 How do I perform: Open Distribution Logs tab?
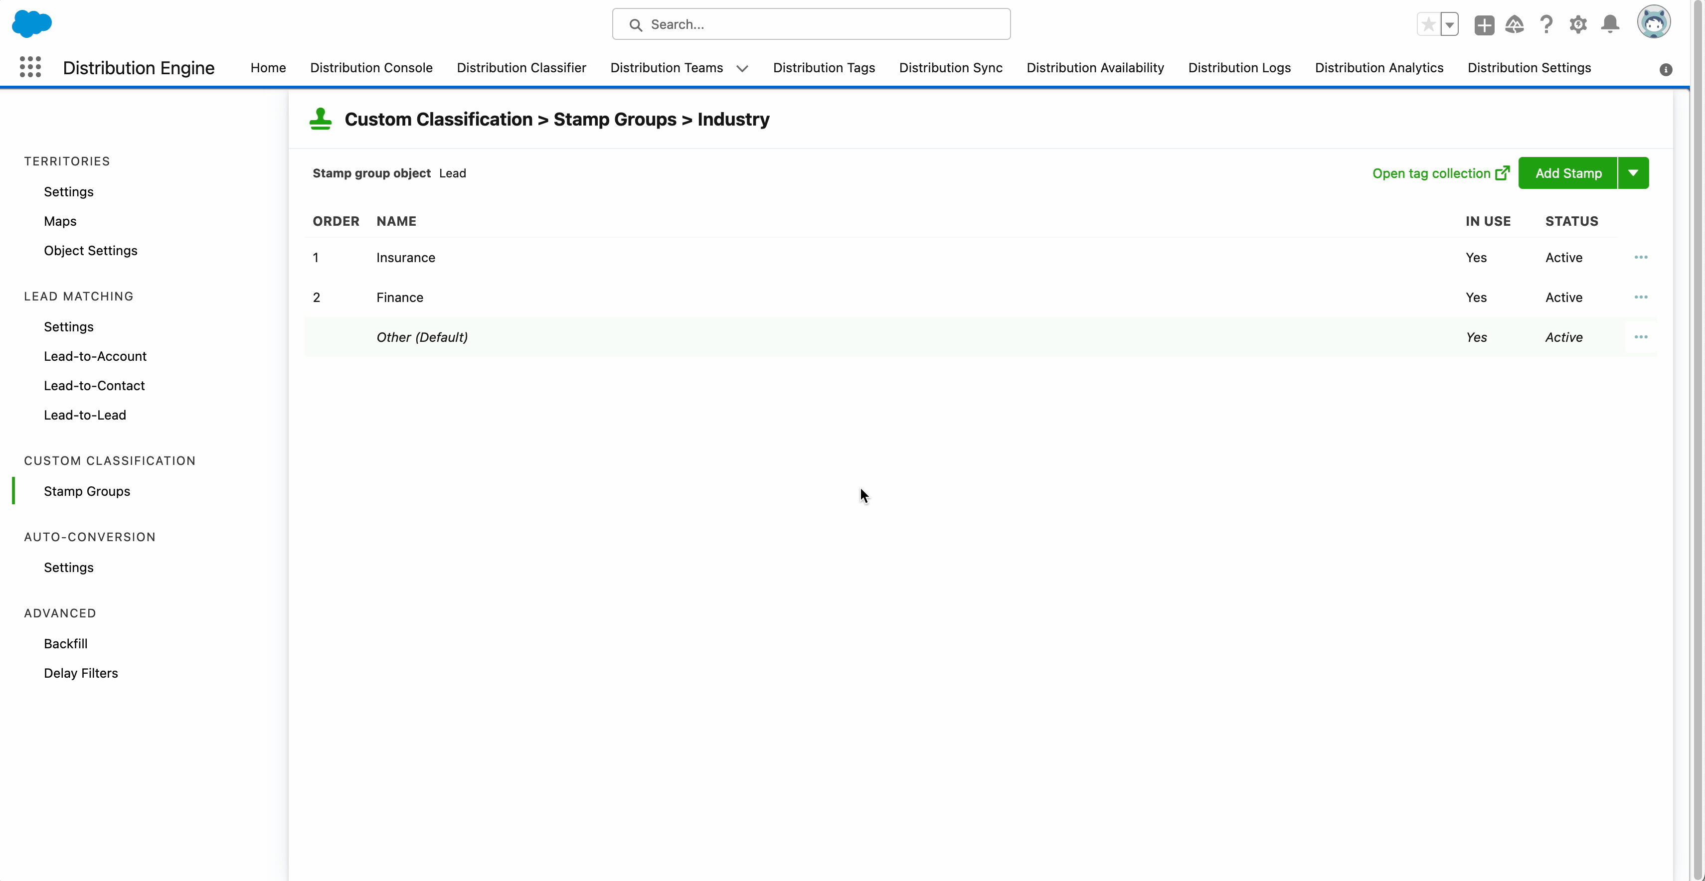click(1239, 67)
